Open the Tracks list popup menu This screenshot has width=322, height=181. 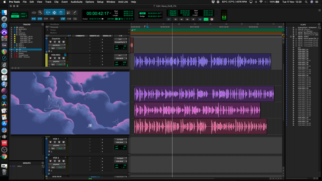[x=43, y=24]
